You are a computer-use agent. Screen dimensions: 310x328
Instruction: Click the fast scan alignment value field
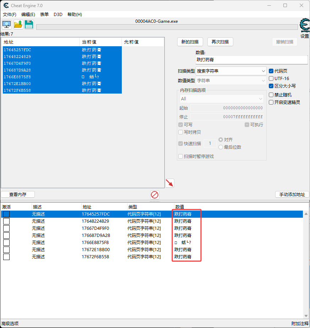[x=210, y=143]
